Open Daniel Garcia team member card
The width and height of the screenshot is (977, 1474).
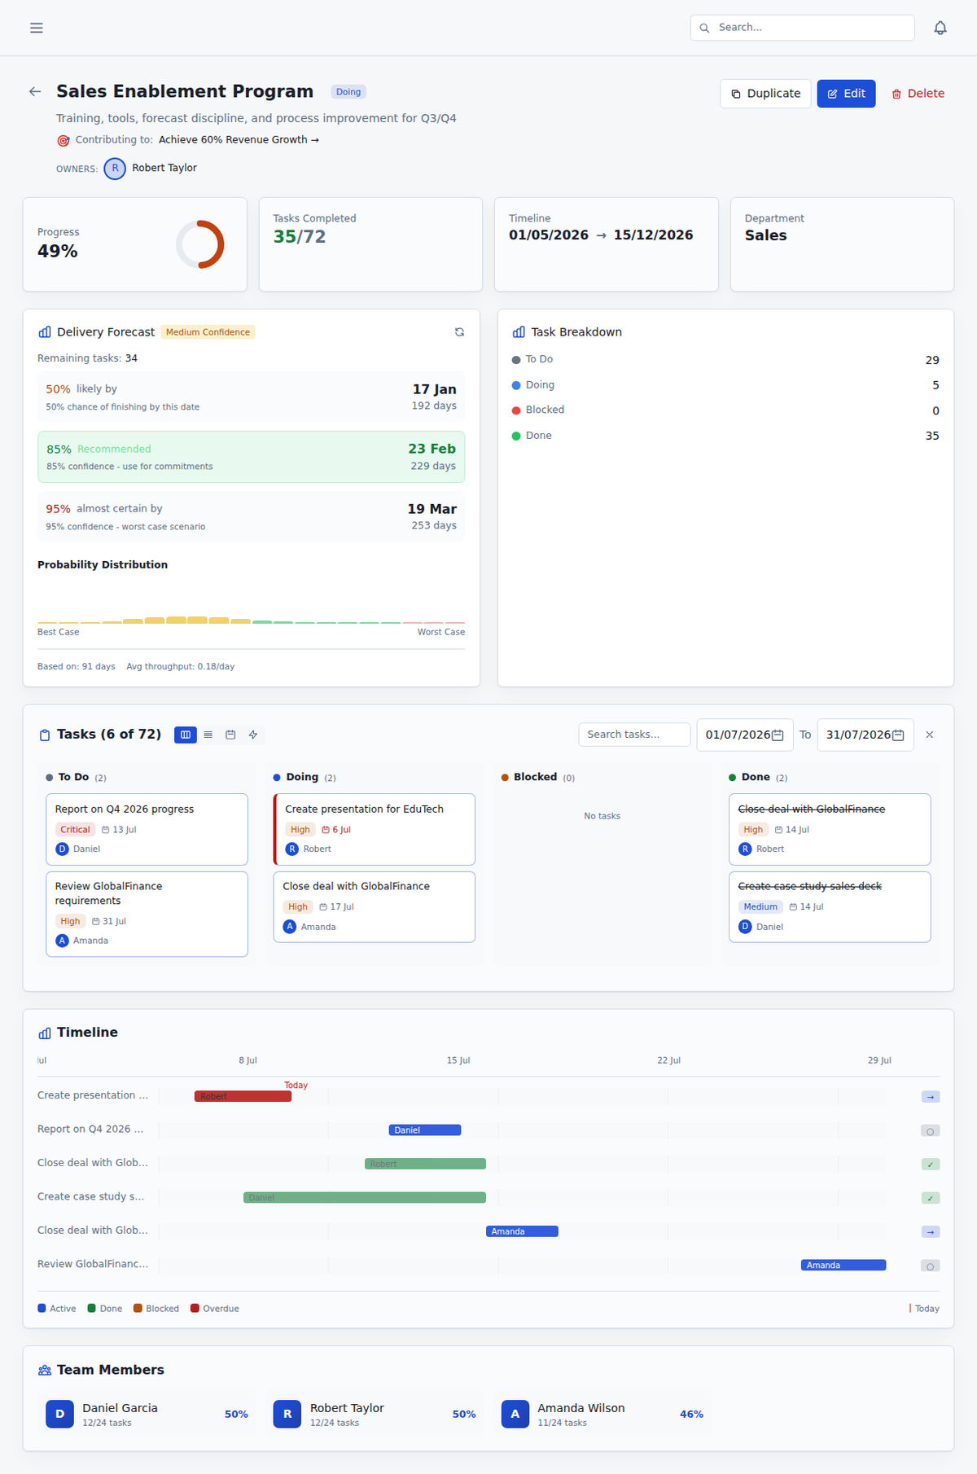(147, 1415)
